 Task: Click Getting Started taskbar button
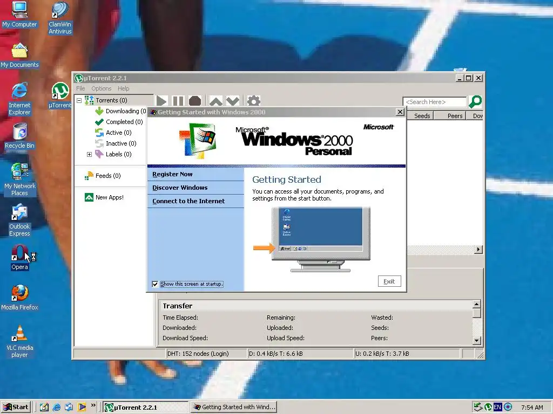click(234, 407)
